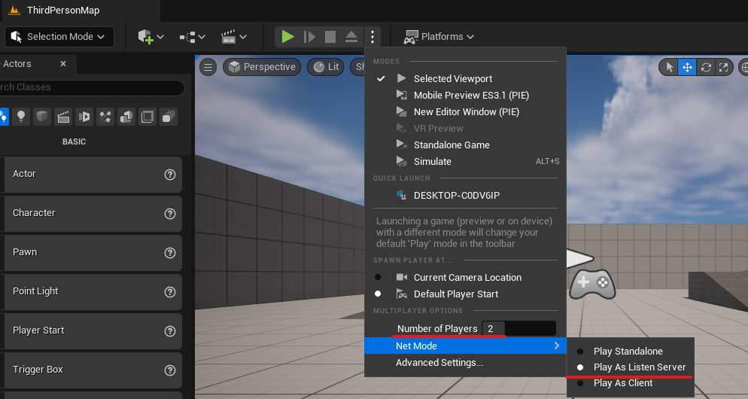The image size is (748, 399).
Task: Select the Actor entry in list
Action: pyautogui.click(x=90, y=174)
